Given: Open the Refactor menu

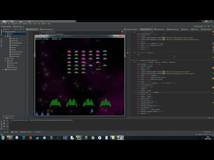Looking at the screenshot, I should click(x=25, y=24).
